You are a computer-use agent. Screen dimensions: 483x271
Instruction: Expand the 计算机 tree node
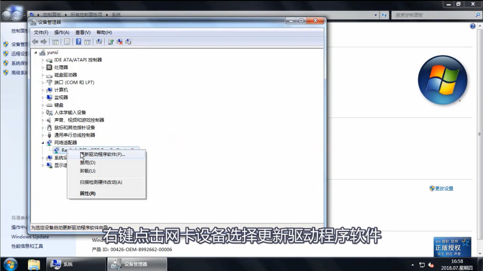click(43, 90)
